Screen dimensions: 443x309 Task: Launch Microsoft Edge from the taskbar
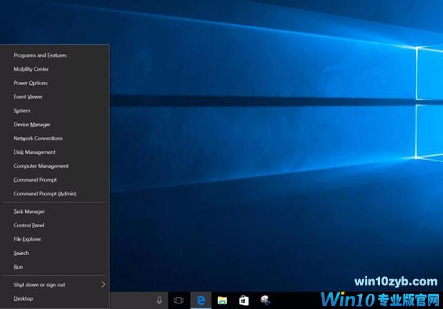point(201,300)
